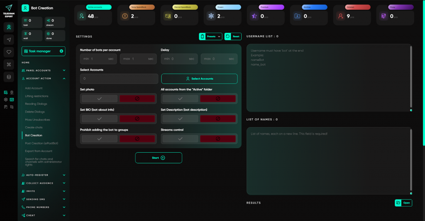
Task: Click the Frozen snowflake icon
Action: tap(211, 16)
